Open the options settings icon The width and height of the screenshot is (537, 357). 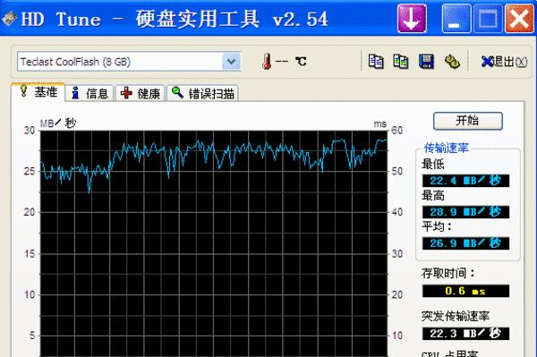pyautogui.click(x=452, y=62)
